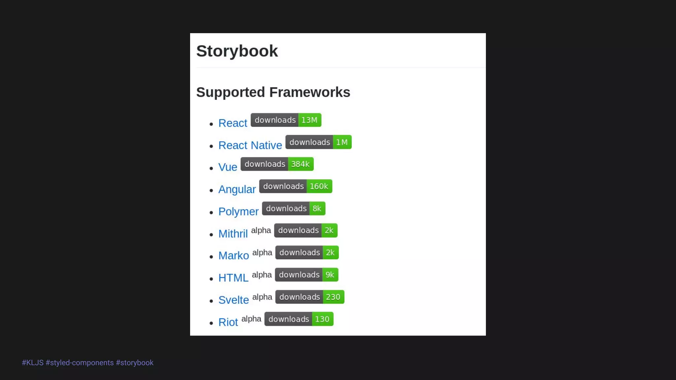The height and width of the screenshot is (380, 676).
Task: Click the Marko framework link
Action: pos(234,256)
